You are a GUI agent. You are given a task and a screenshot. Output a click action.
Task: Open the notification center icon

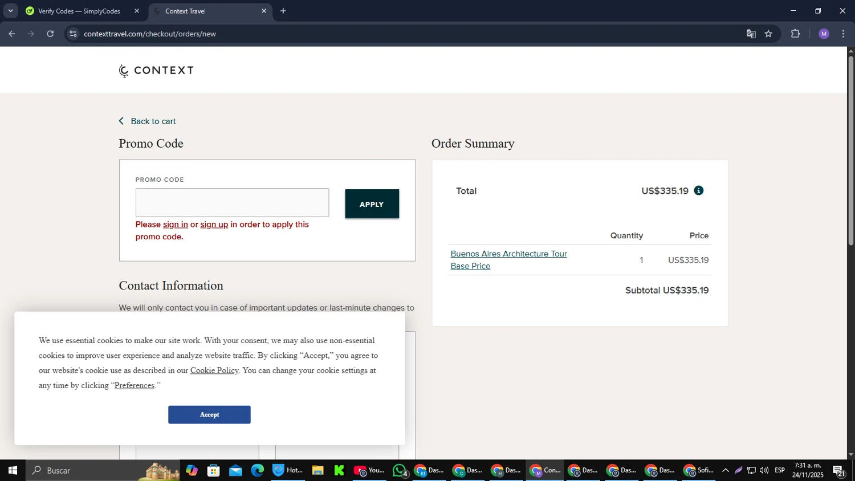click(x=839, y=471)
